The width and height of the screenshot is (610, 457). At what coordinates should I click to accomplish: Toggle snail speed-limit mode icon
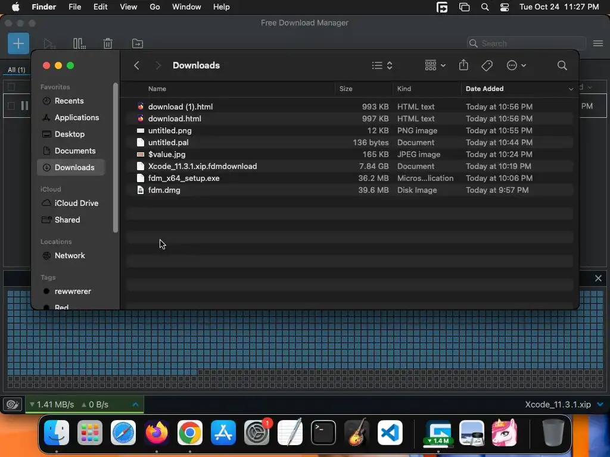tap(12, 405)
